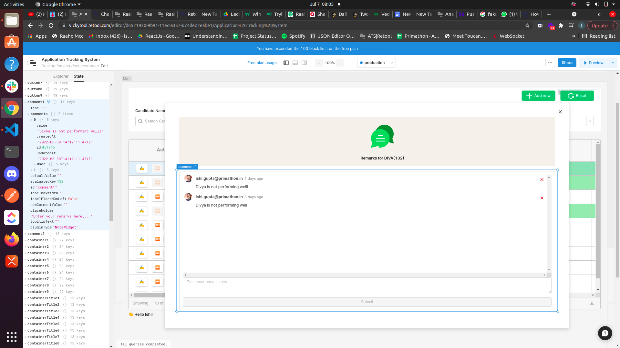
Task: Toggle the left panel layout icon
Action: coord(286,63)
